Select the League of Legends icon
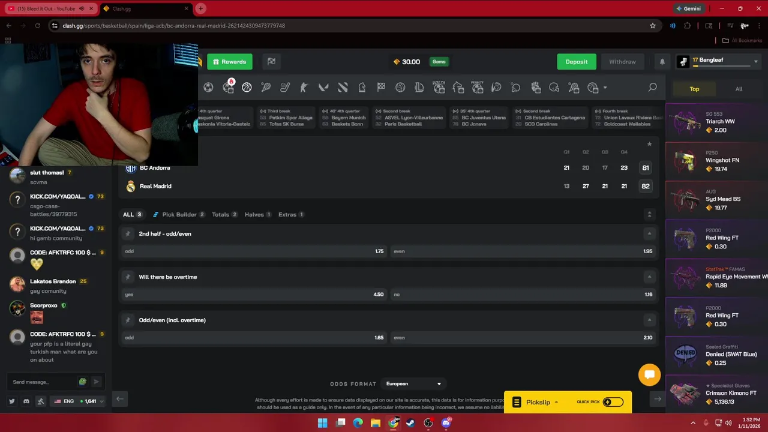768x432 pixels. pyautogui.click(x=419, y=88)
